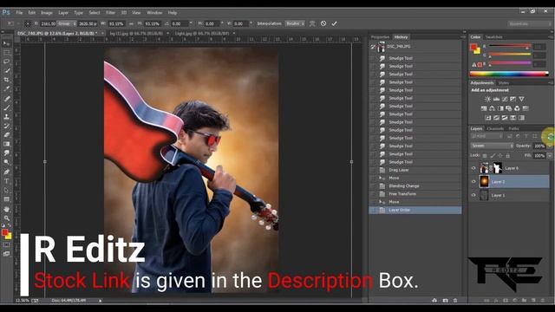Viewport: 555px width, 312px height.
Task: Switch to warp mode icon in options bar
Action: [x=312, y=23]
